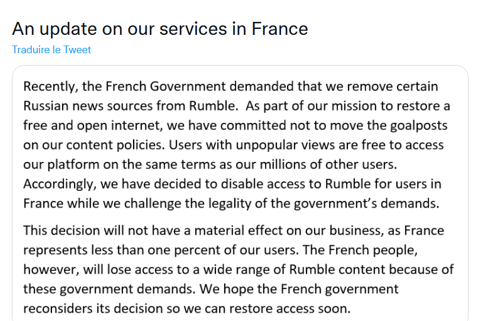Click the line starting 'on our content policies'
478x321 pixels.
[233, 145]
